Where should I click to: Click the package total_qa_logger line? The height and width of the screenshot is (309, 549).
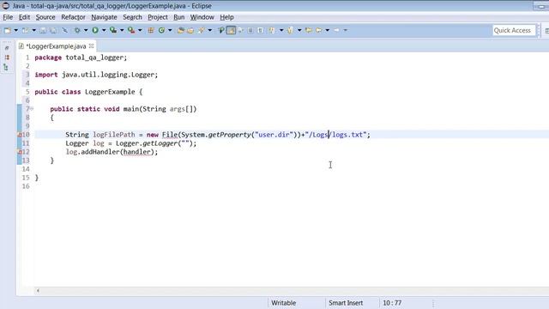[81, 58]
